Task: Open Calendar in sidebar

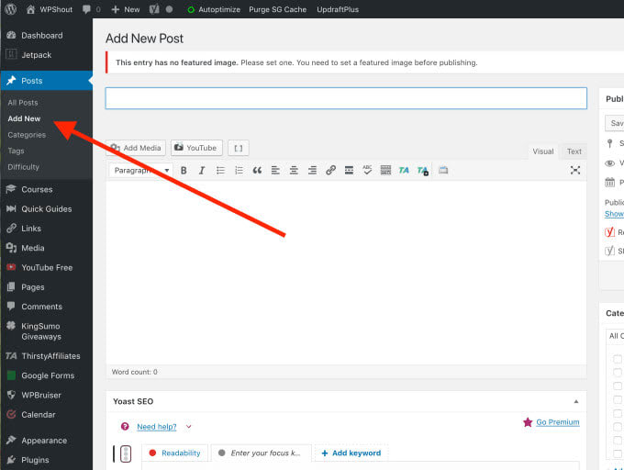Action: click(39, 414)
